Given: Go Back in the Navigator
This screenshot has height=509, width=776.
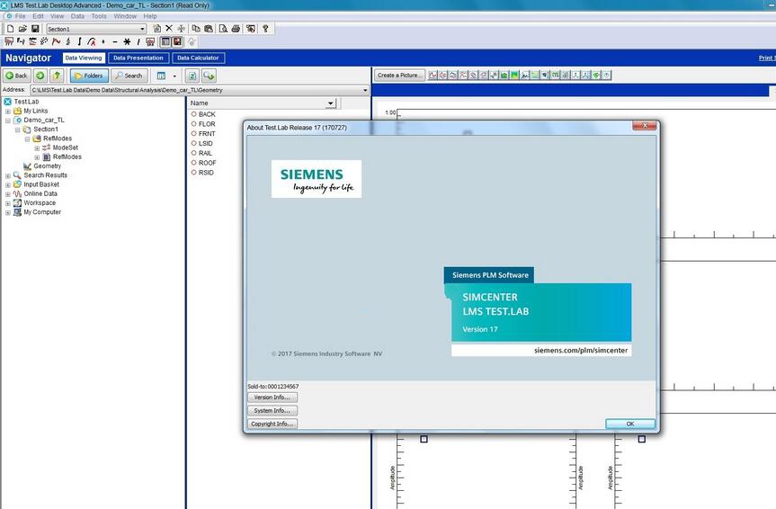Looking at the screenshot, I should [17, 76].
